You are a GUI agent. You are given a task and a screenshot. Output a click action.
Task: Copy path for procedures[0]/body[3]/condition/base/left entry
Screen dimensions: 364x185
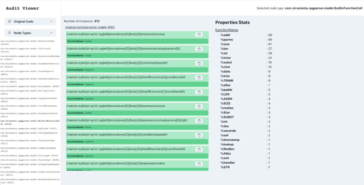click(199, 63)
